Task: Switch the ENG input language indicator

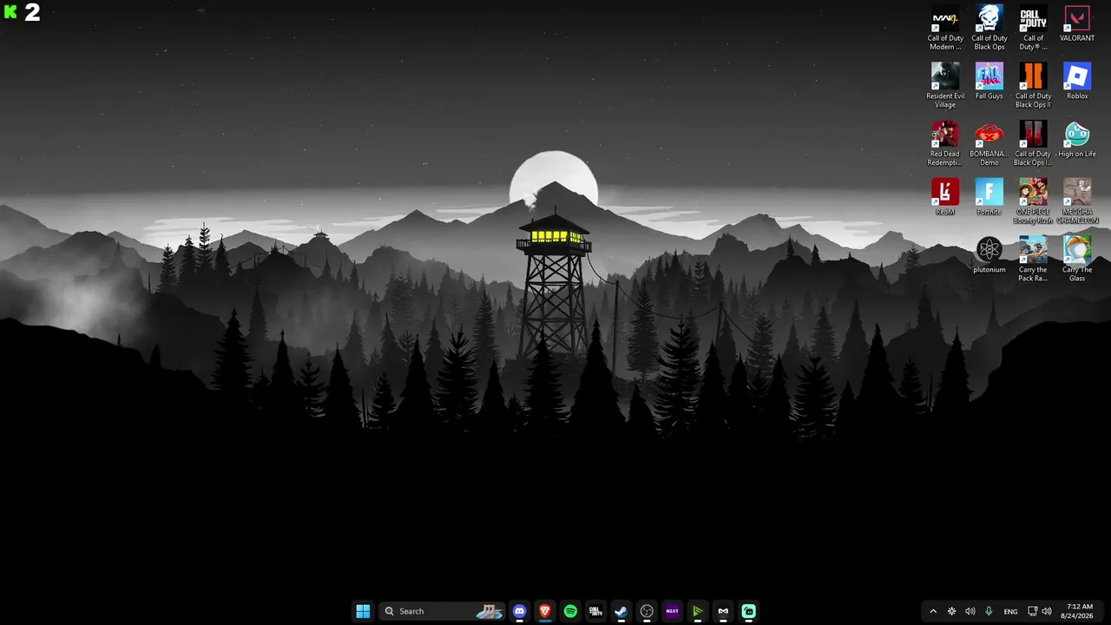Action: (x=1010, y=611)
